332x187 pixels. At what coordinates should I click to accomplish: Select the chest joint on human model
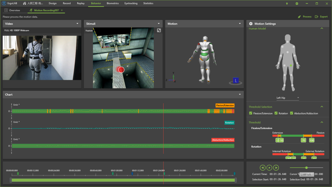(x=288, y=52)
